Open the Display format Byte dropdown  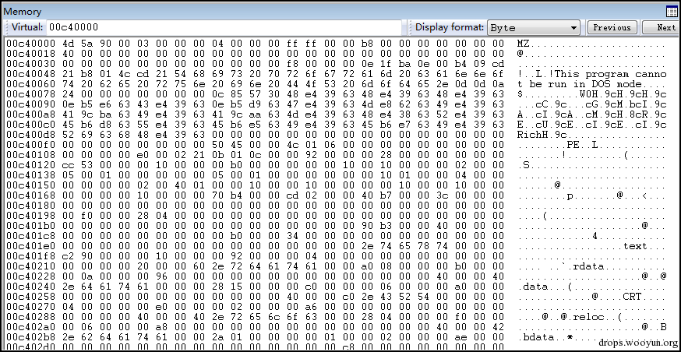[534, 27]
